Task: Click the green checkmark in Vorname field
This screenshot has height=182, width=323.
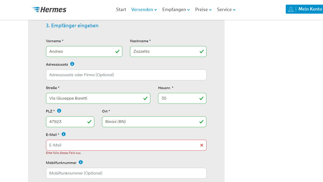Action: coord(117,51)
